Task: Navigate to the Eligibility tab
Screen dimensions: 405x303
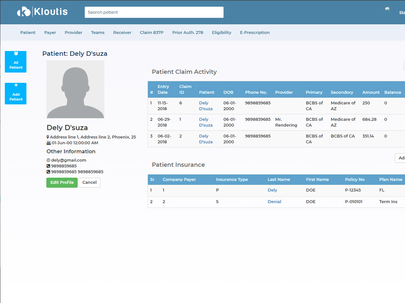Action: (x=222, y=32)
